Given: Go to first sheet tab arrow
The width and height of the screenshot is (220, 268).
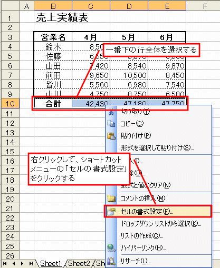Looking at the screenshot, I should click(5, 263).
